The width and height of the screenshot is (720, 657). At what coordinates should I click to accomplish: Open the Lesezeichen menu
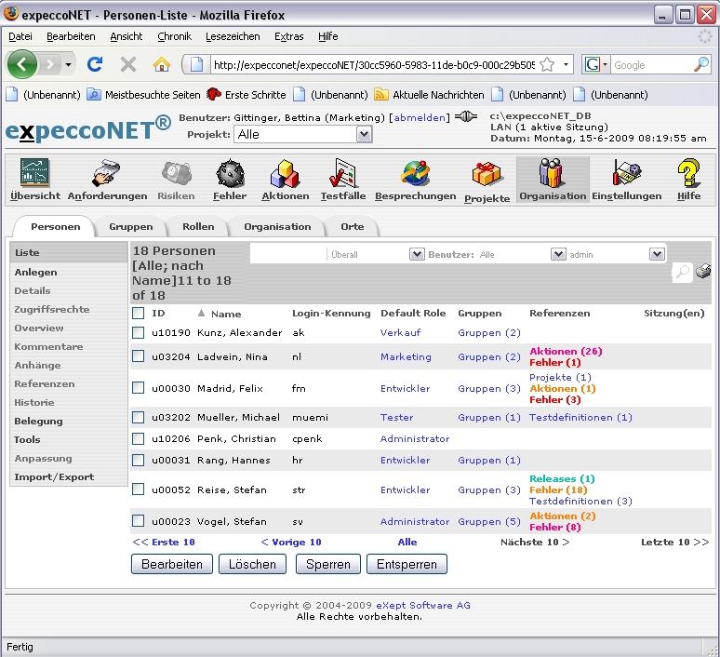[233, 36]
